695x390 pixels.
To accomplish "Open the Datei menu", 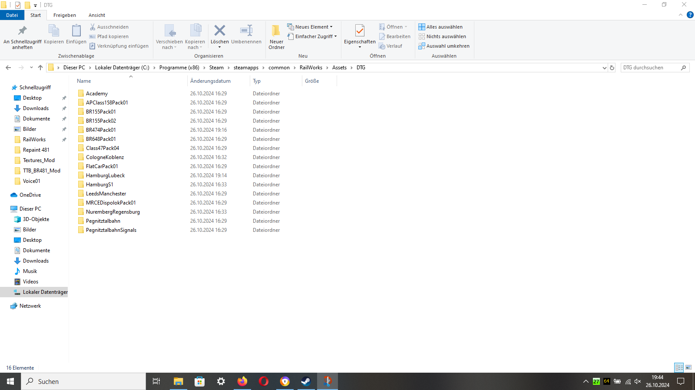I will tap(12, 15).
